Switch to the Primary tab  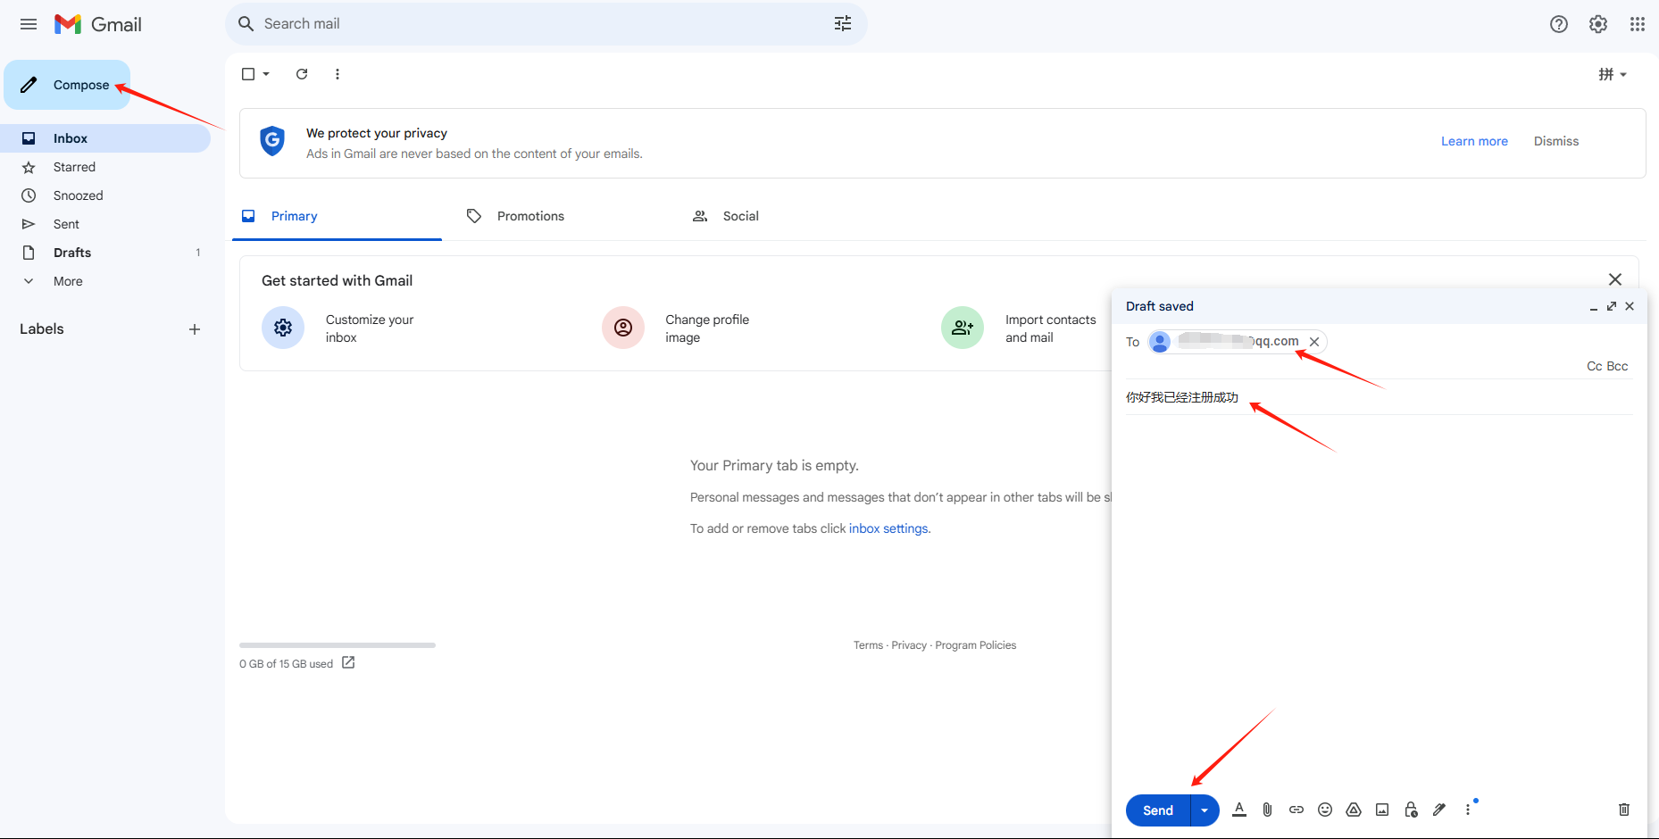pos(338,216)
